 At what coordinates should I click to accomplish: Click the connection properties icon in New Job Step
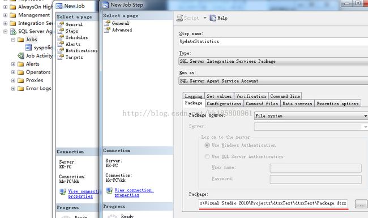109,190
